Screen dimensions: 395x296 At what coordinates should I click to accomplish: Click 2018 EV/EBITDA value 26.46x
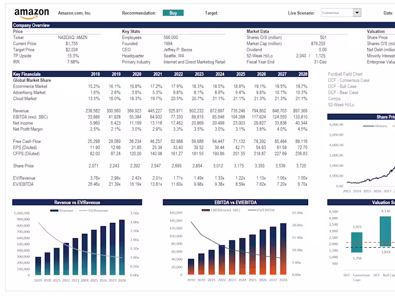coord(94,184)
